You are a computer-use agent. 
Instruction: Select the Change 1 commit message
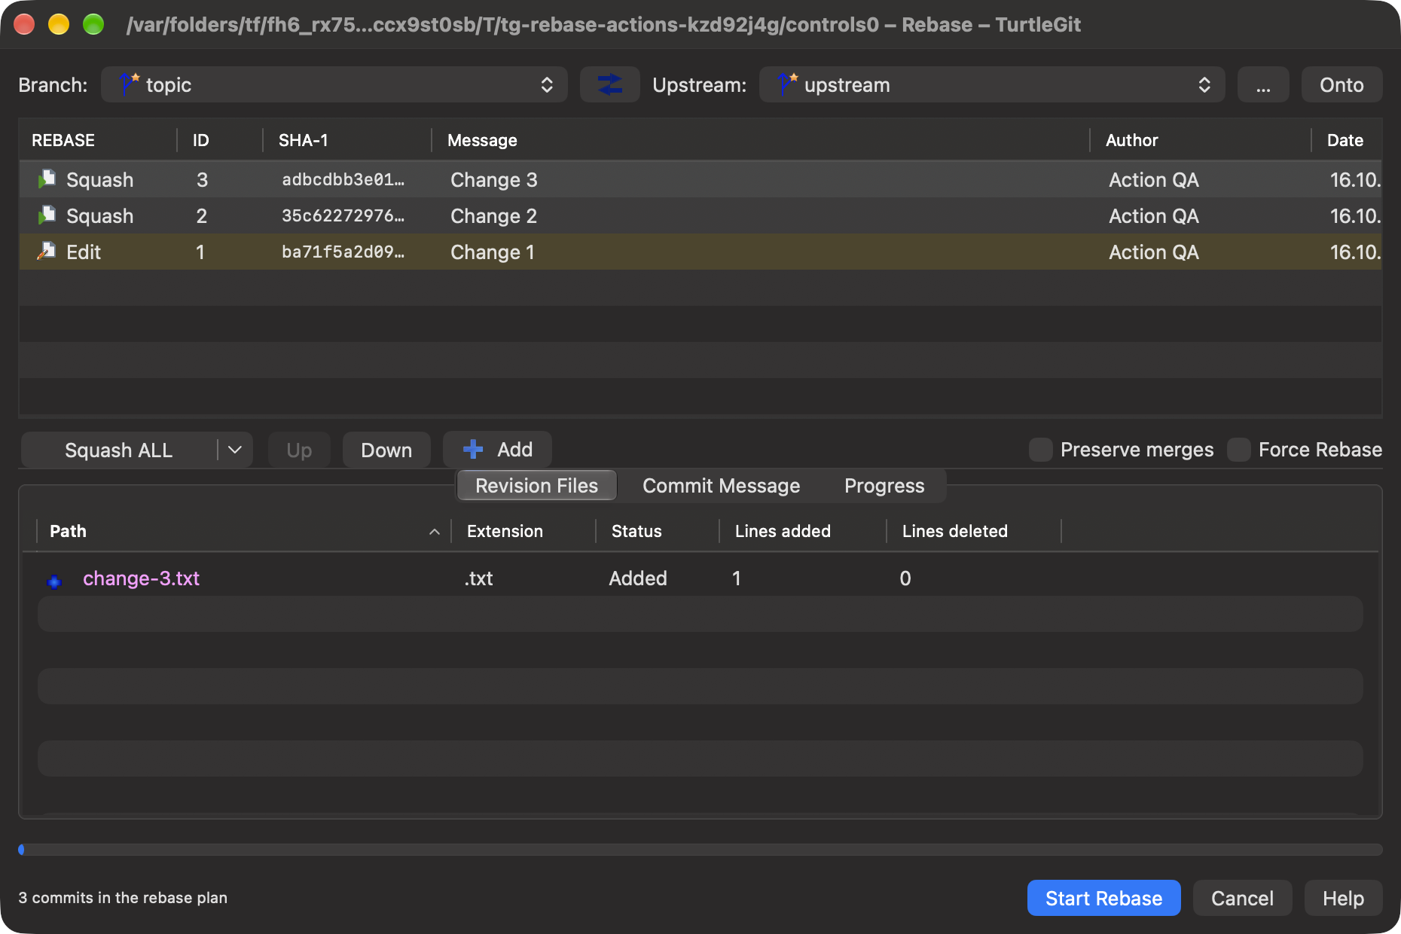tap(493, 252)
